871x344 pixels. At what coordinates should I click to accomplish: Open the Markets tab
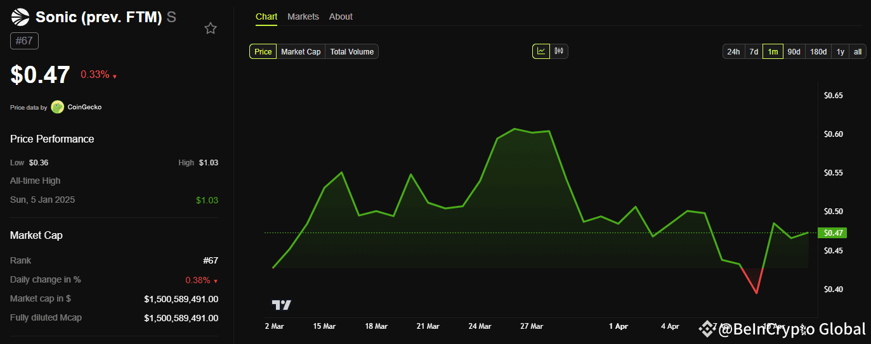(303, 16)
